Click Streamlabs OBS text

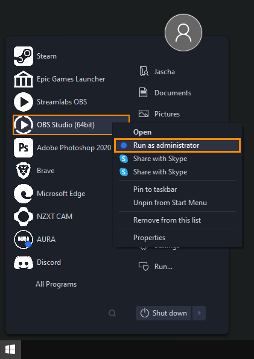pyautogui.click(x=62, y=102)
